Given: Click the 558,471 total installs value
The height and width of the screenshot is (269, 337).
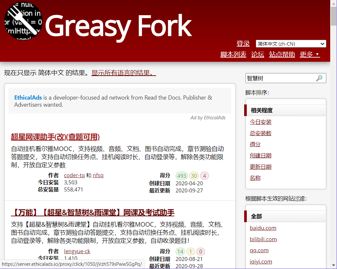Looking at the screenshot, I should click(73, 189).
